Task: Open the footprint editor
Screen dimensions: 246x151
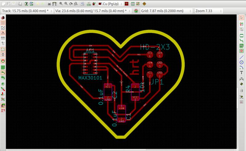Action: (x=26, y=4)
